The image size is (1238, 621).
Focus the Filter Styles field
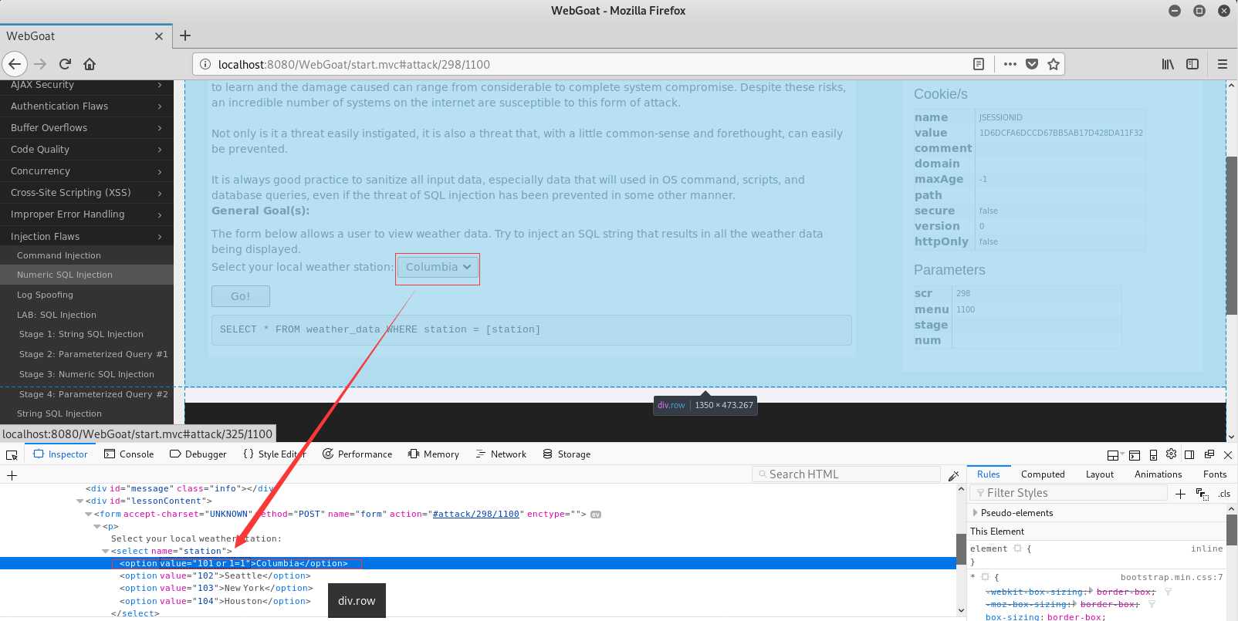pos(1069,493)
